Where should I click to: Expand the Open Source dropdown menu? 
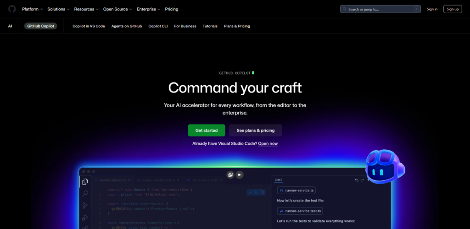click(x=117, y=9)
